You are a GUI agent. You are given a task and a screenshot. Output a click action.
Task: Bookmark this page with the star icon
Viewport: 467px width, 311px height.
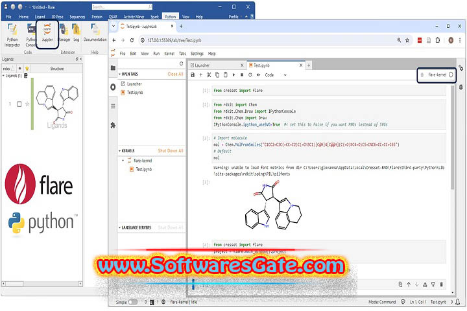tap(407, 40)
